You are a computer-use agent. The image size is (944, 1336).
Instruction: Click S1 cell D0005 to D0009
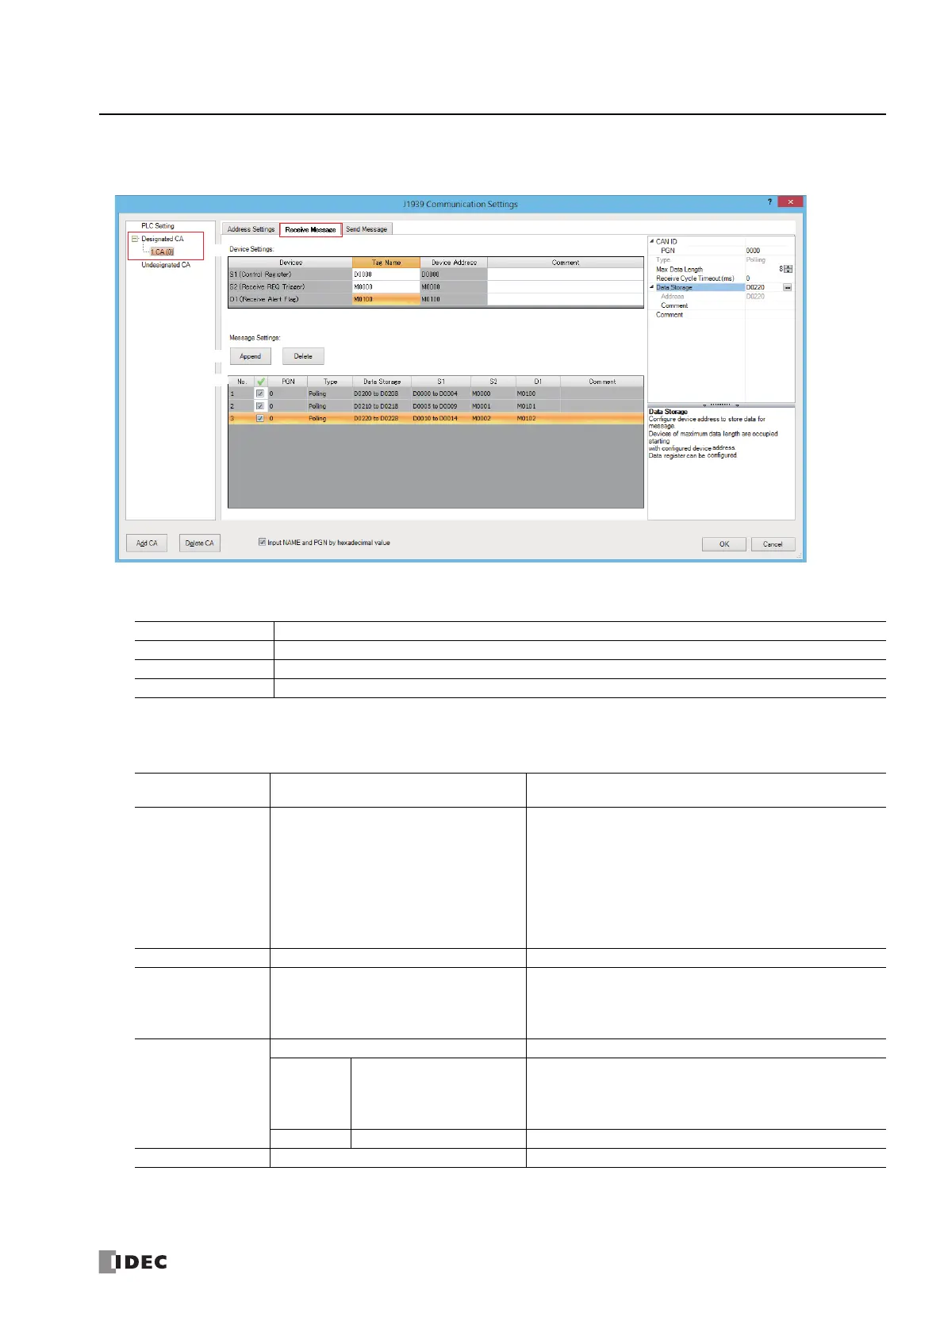click(440, 406)
